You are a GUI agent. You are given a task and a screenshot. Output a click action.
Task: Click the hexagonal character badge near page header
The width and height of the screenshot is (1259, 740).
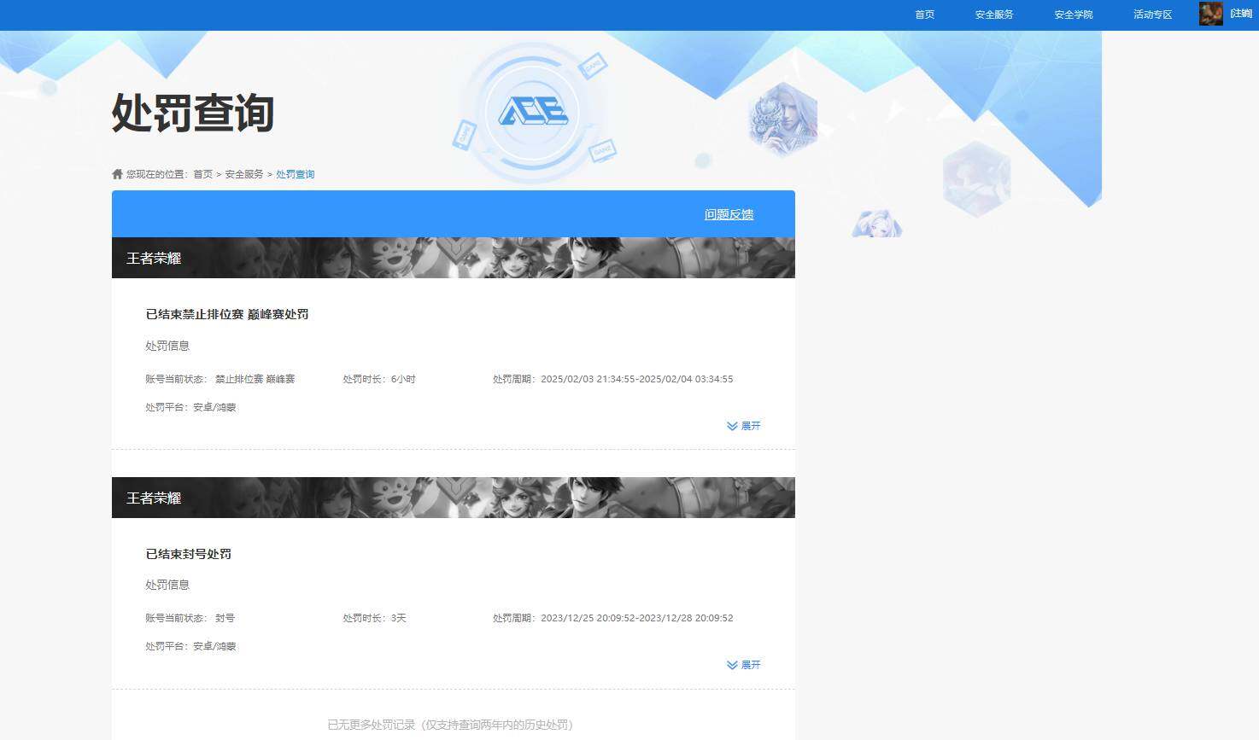[782, 117]
